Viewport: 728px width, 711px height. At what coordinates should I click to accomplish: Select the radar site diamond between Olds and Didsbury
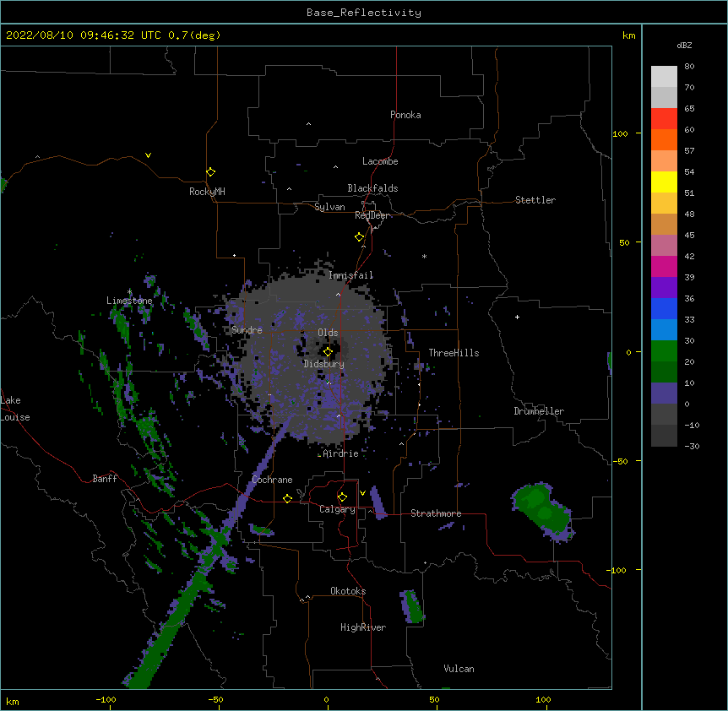tap(328, 352)
